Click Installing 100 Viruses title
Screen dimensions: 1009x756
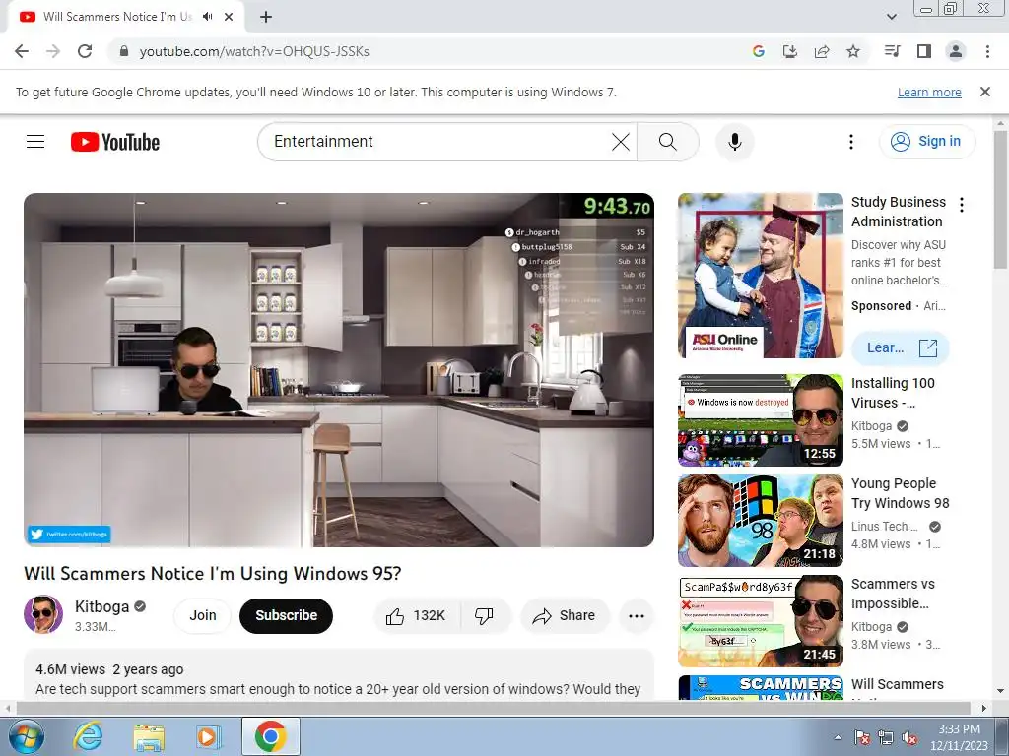coord(893,393)
